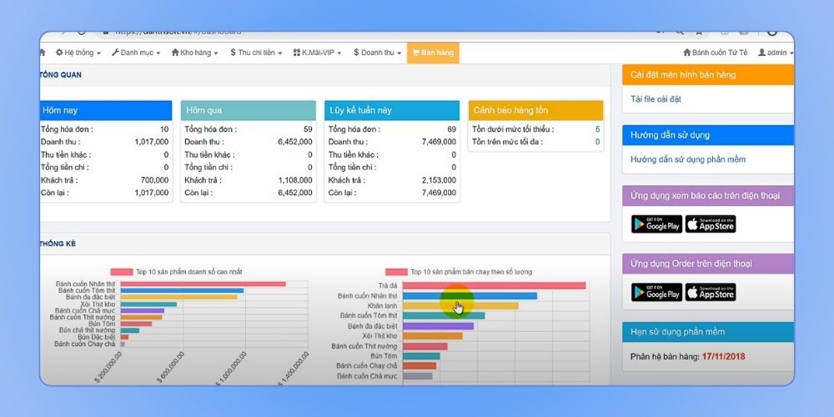This screenshot has width=834, height=417.
Task: Click the Google Play badge under báo cáo app
Action: pos(656,224)
